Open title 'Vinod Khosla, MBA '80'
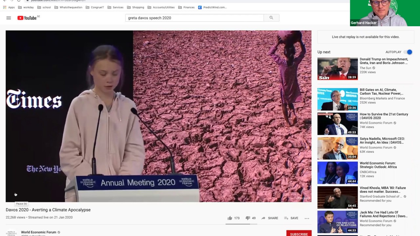 coord(383,190)
